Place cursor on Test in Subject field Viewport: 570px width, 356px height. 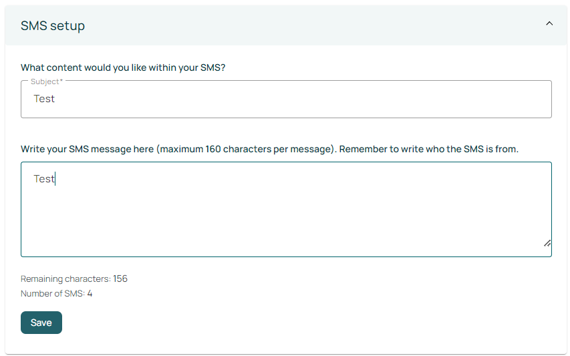(x=44, y=99)
